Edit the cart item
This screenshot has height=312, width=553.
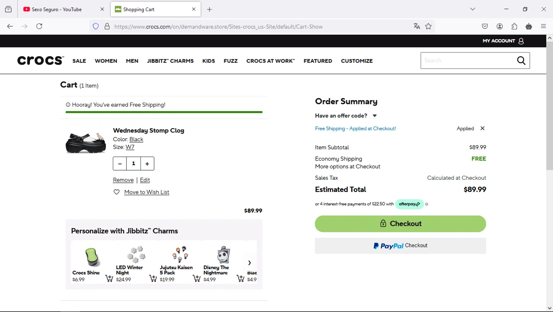coord(145,180)
